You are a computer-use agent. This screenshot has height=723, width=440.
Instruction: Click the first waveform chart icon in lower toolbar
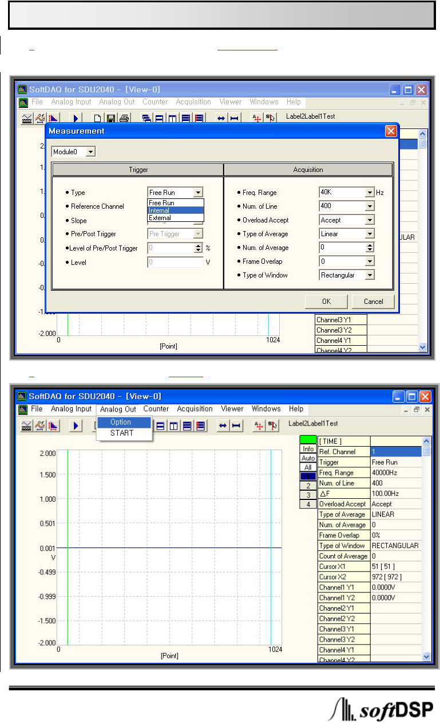[x=26, y=425]
